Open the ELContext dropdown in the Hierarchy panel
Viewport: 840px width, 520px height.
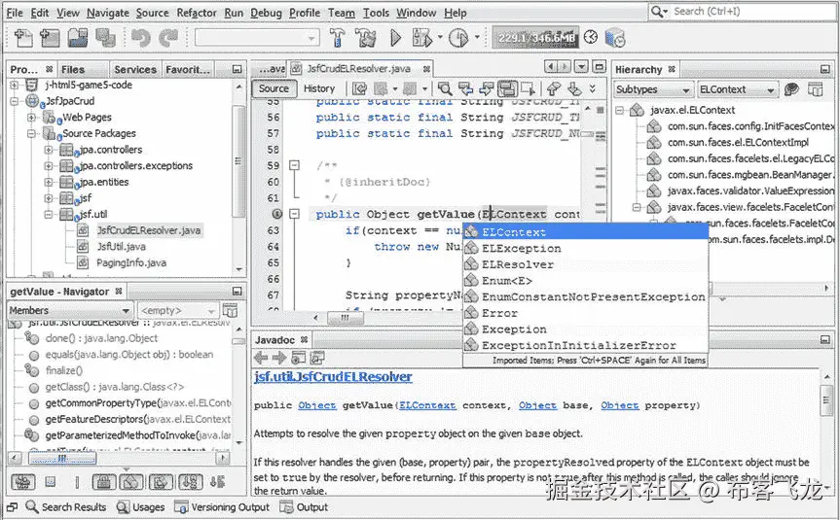point(737,89)
